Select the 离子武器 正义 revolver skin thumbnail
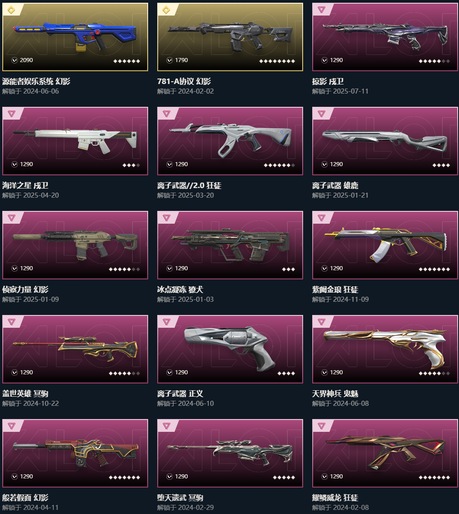This screenshot has height=514, width=459. point(230,349)
